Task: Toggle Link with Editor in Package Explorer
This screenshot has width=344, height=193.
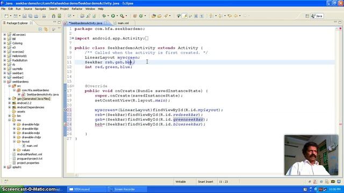Action: [46, 29]
